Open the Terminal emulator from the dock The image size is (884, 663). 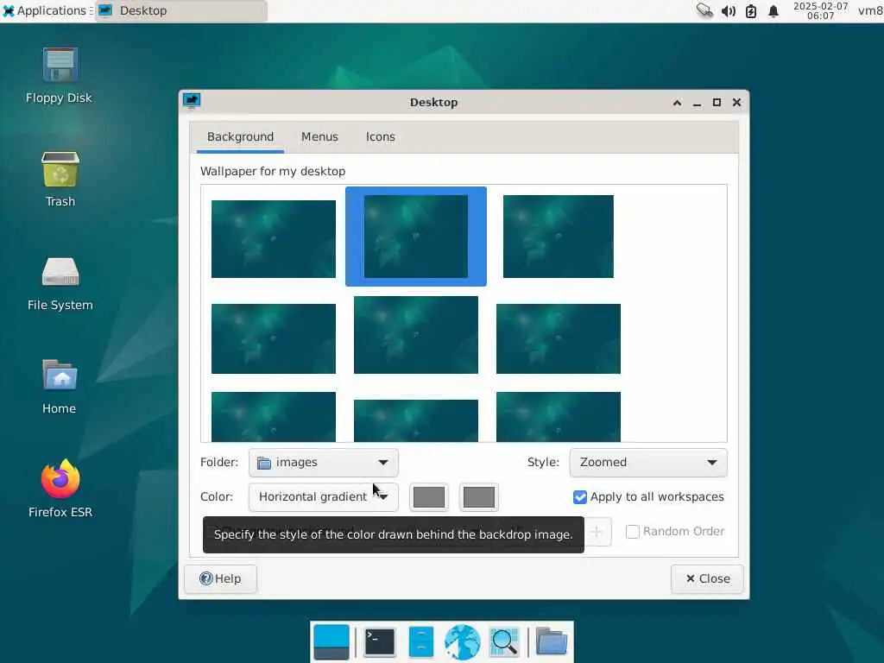point(380,641)
